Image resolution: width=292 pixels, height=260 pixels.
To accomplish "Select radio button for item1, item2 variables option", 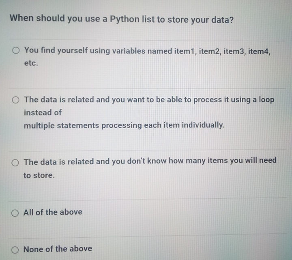I will click(16, 51).
